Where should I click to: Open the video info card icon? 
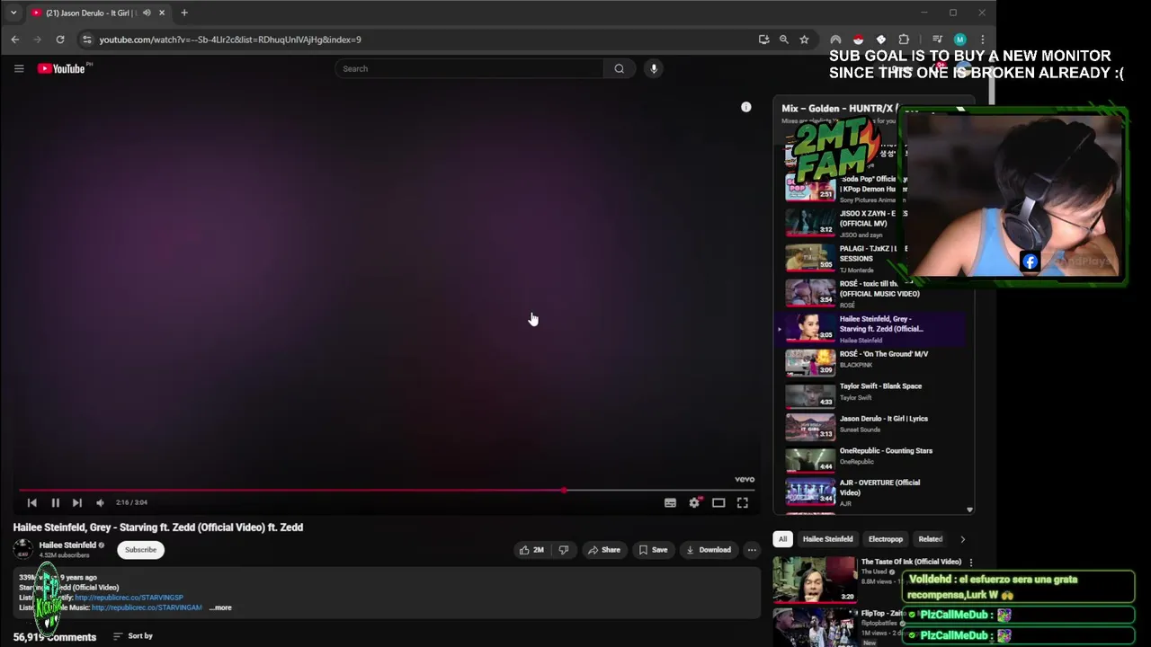pyautogui.click(x=745, y=107)
